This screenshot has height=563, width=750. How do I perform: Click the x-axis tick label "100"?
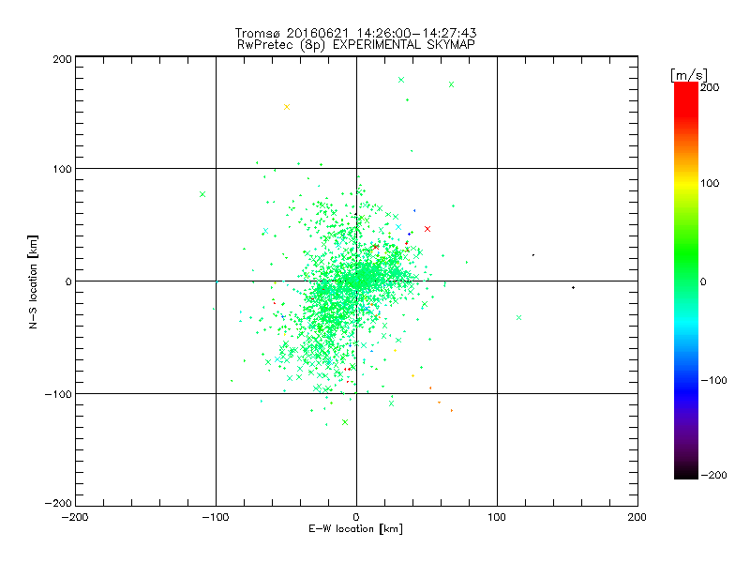(x=497, y=517)
